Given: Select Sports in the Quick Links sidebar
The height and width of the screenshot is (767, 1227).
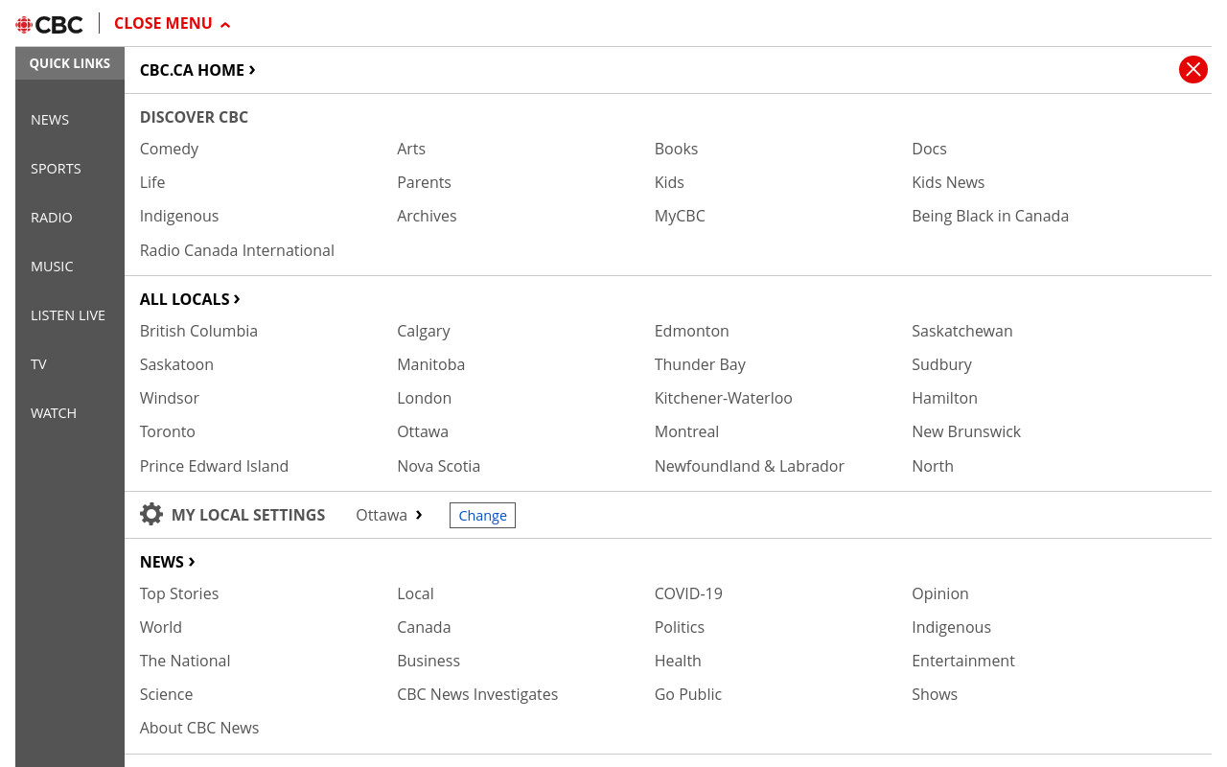Looking at the screenshot, I should pos(56,169).
